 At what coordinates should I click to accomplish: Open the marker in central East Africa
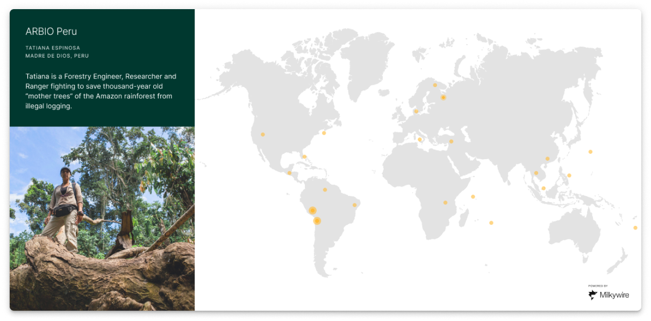445,203
